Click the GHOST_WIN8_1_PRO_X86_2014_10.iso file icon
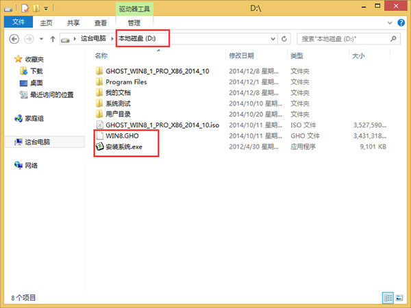The height and width of the screenshot is (308, 411). pos(99,125)
